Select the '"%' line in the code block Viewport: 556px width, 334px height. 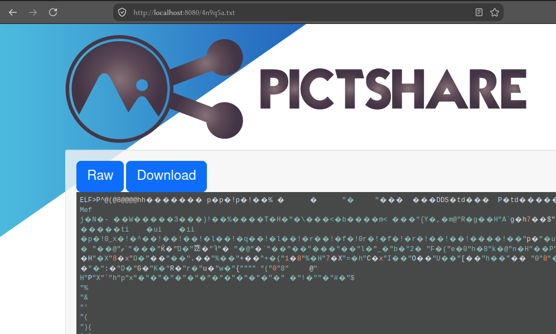pos(84,288)
